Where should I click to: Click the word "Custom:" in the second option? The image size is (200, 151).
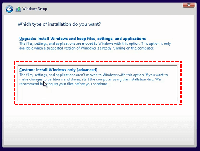[x=27, y=70]
